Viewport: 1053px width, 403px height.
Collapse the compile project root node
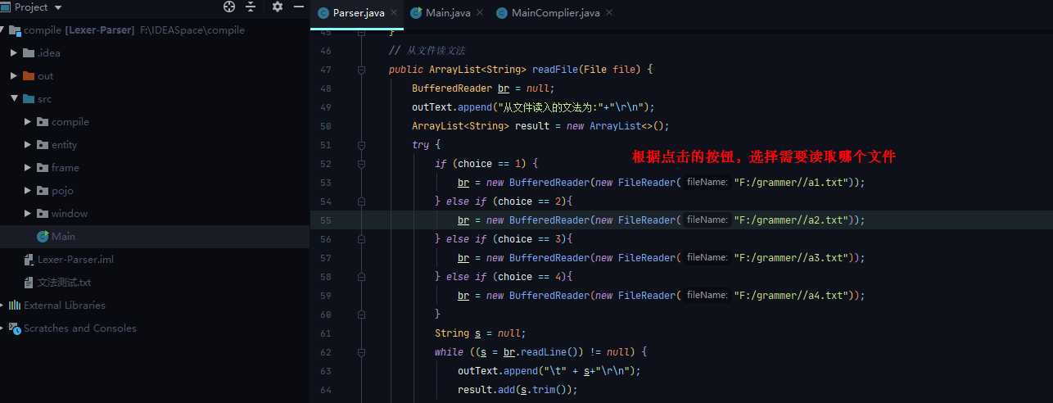(x=2, y=30)
